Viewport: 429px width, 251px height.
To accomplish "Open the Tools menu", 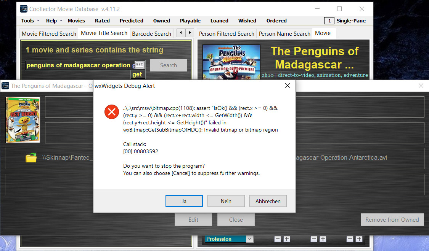I will 27,21.
